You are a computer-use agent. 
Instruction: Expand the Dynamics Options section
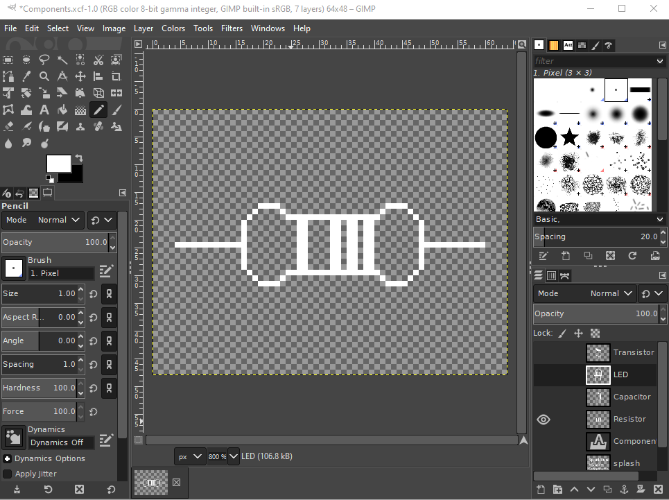tap(7, 458)
